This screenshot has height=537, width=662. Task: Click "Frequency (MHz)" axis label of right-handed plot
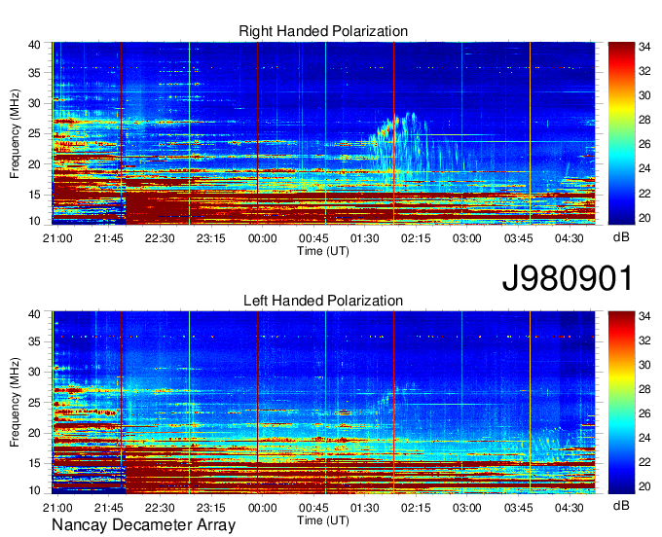click(x=15, y=133)
